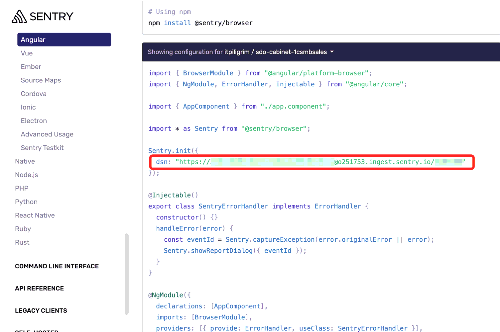This screenshot has height=332, width=500.
Task: Click the Sentry logo
Action: (x=42, y=17)
